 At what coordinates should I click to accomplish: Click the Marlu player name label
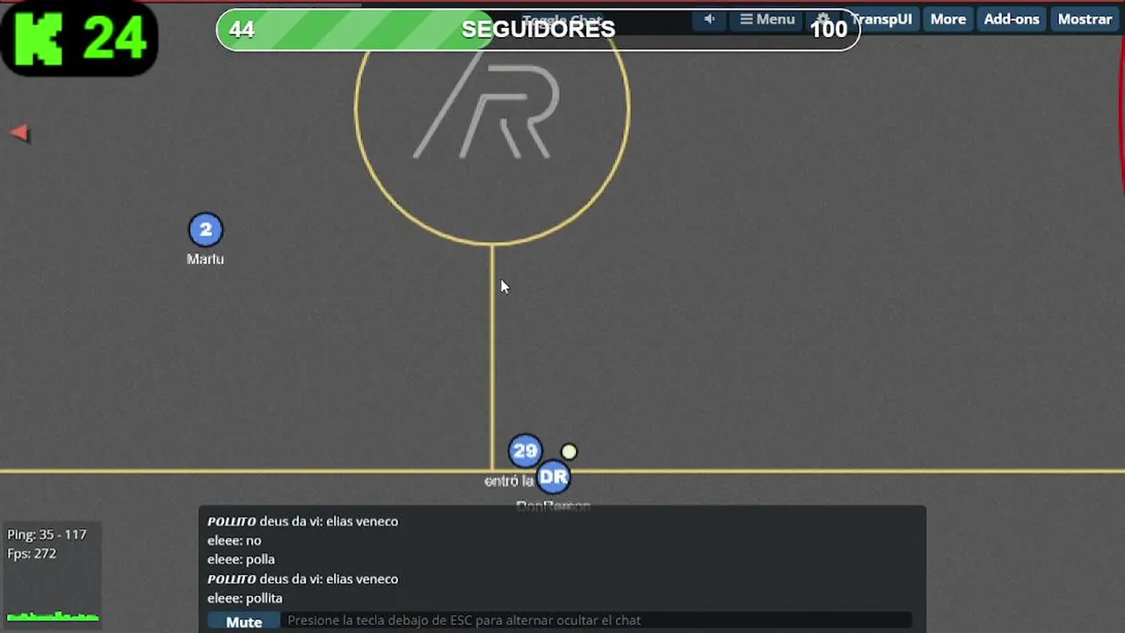click(206, 259)
